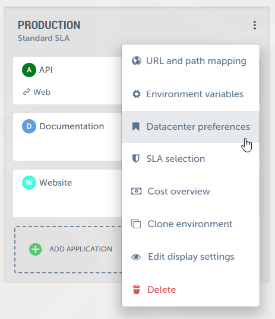Click the green A avatar circle

point(29,70)
